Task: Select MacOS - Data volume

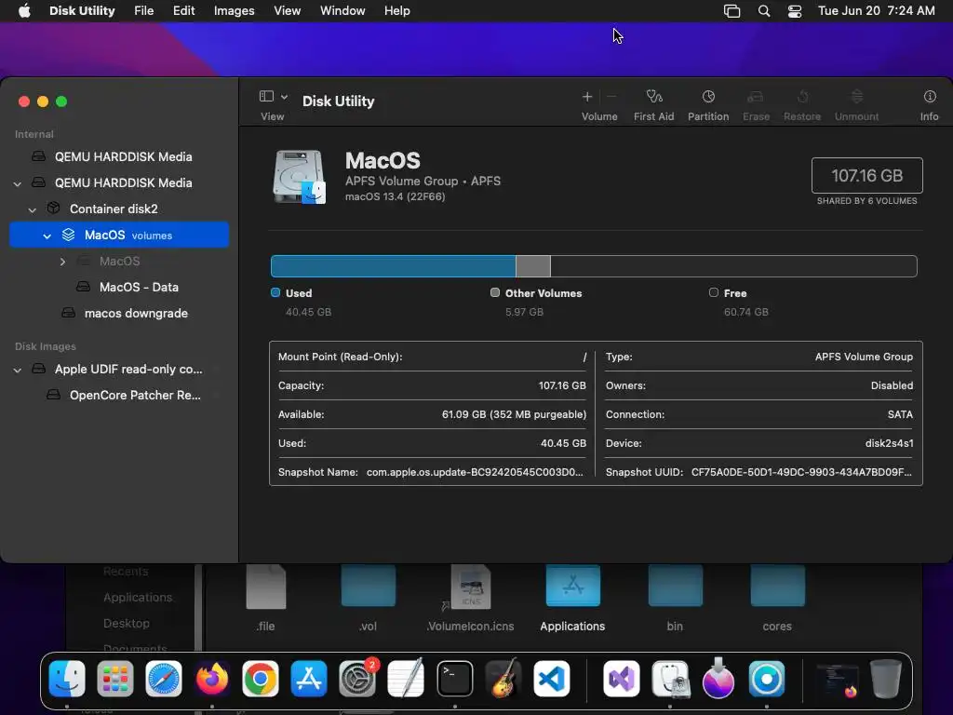Action: click(x=119, y=287)
